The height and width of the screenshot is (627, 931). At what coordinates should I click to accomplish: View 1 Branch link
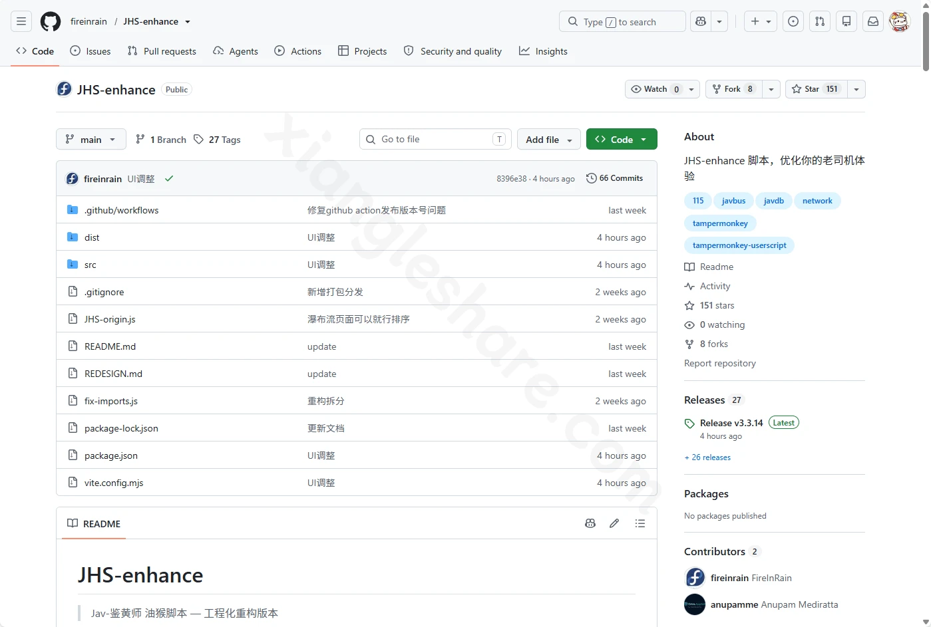[x=161, y=139]
